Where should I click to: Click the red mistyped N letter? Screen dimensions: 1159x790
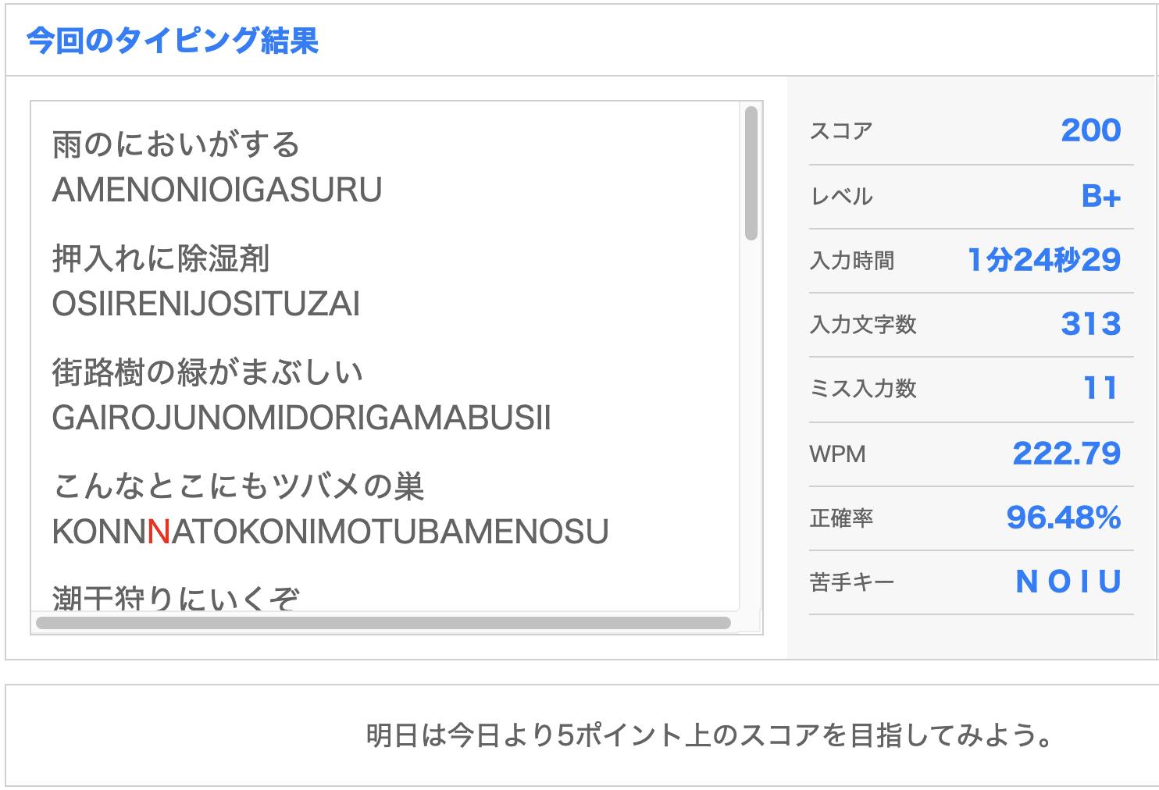click(159, 532)
